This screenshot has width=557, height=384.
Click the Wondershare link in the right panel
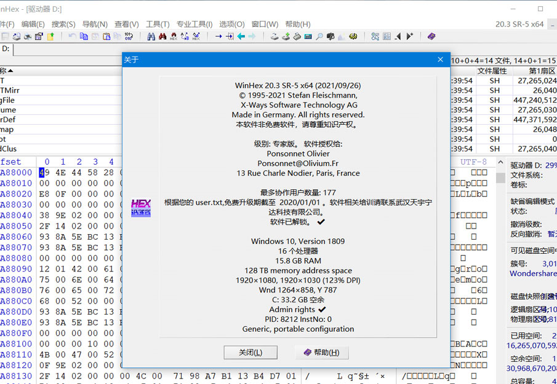(x=532, y=273)
